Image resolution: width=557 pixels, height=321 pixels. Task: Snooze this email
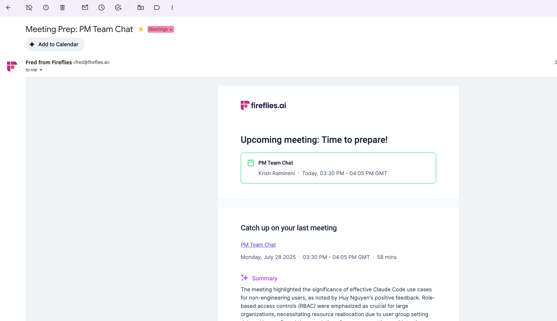[x=102, y=8]
